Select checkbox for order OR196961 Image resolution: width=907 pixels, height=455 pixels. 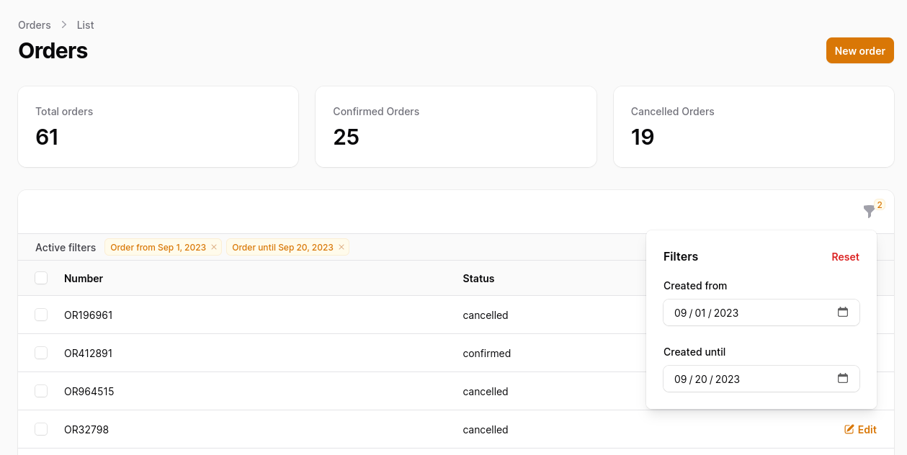coord(41,315)
